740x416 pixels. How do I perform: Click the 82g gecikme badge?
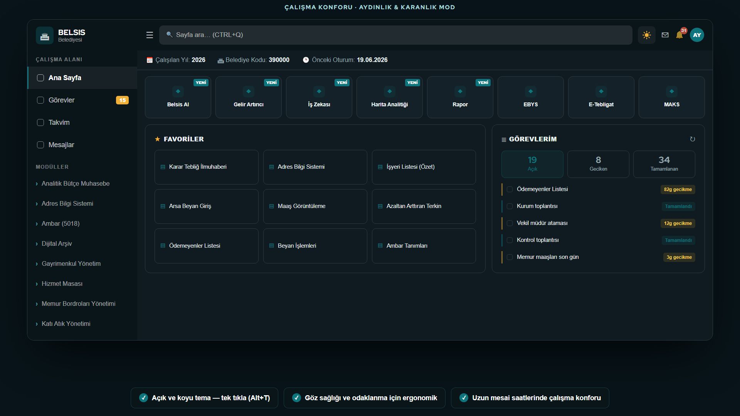pyautogui.click(x=678, y=190)
